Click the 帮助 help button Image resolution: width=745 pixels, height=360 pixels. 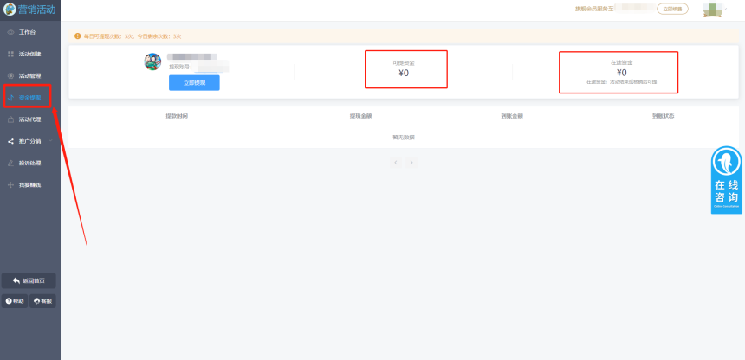15,301
